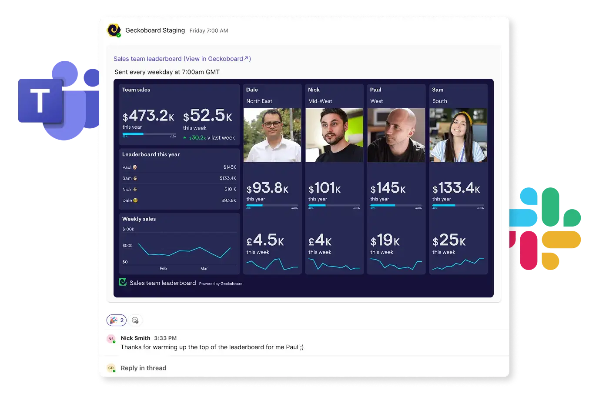Click Nick Smith's NS avatar
Viewport: 609px width, 394px height.
point(111,339)
